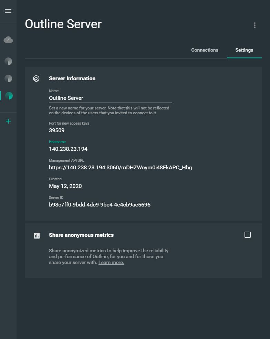The image size is (270, 339).
Task: Click the hostname 140.238.23.194
Action: [x=68, y=149]
